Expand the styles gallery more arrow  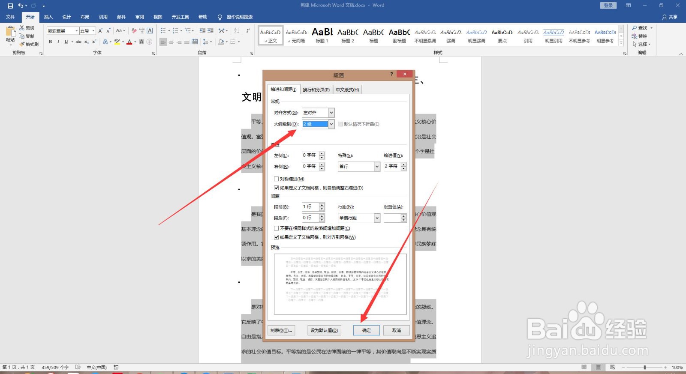[621, 42]
